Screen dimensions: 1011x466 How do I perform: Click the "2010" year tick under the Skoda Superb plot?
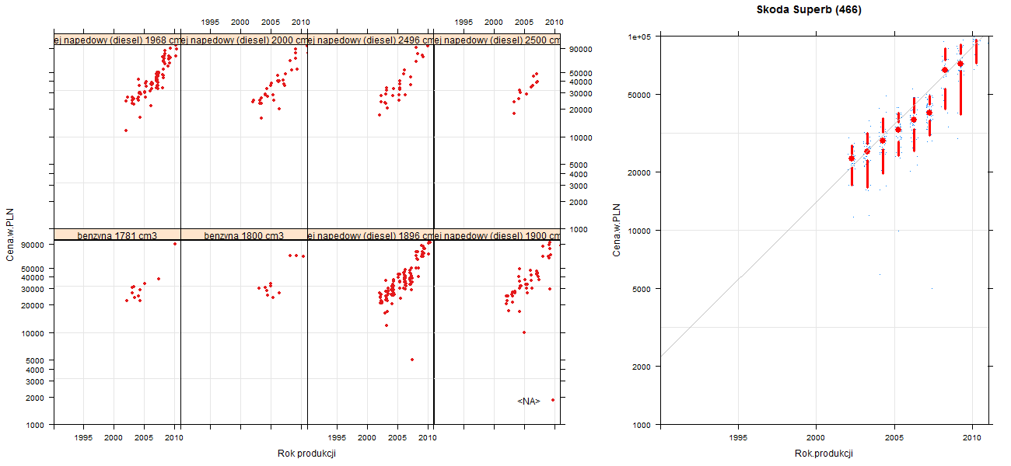[x=972, y=439]
